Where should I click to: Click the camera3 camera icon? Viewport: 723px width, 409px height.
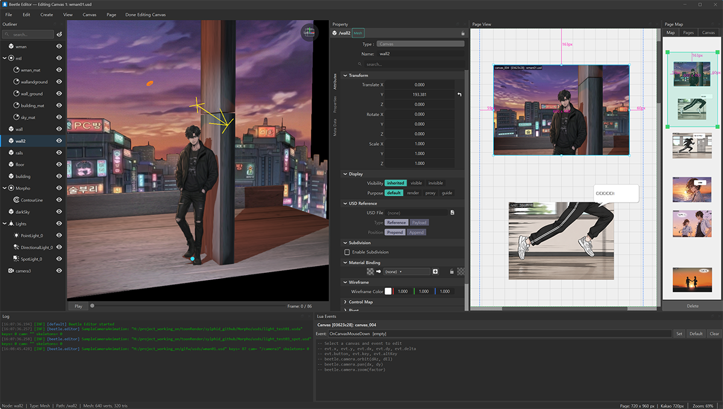11,271
